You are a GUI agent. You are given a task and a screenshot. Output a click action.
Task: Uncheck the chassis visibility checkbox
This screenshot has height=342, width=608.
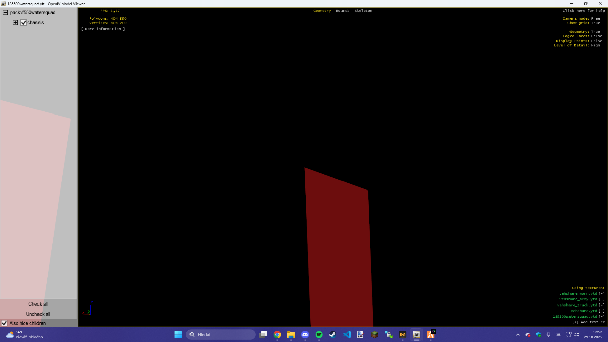(x=23, y=23)
